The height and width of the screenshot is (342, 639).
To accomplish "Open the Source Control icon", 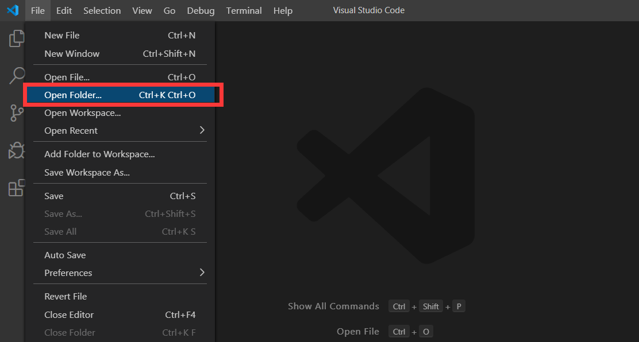I will (x=17, y=113).
